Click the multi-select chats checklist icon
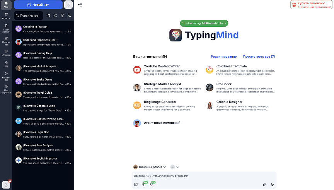Image resolution: width=334 pixels, height=190 pixels. point(55,15)
